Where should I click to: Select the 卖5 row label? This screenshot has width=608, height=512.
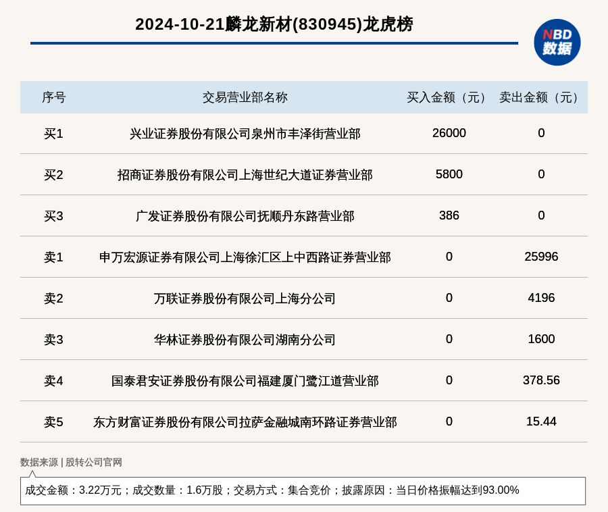(x=53, y=422)
